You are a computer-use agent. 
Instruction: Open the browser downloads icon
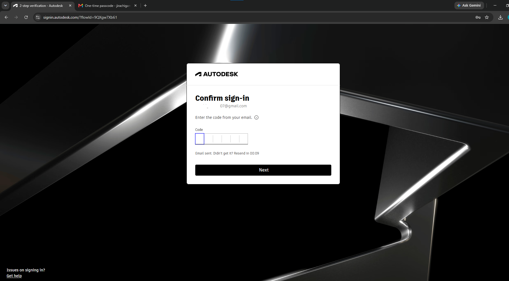click(x=500, y=17)
